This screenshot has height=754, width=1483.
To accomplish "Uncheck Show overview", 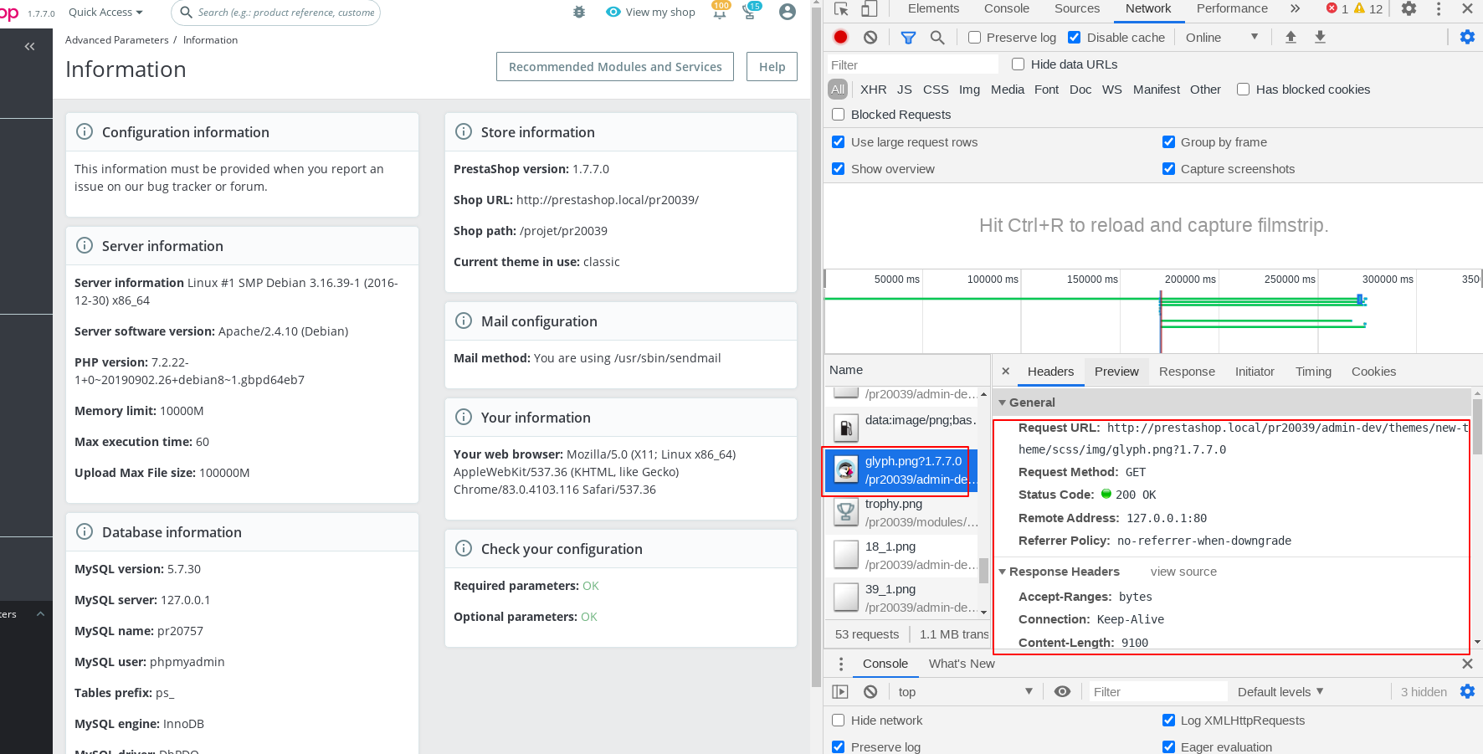I will [839, 169].
